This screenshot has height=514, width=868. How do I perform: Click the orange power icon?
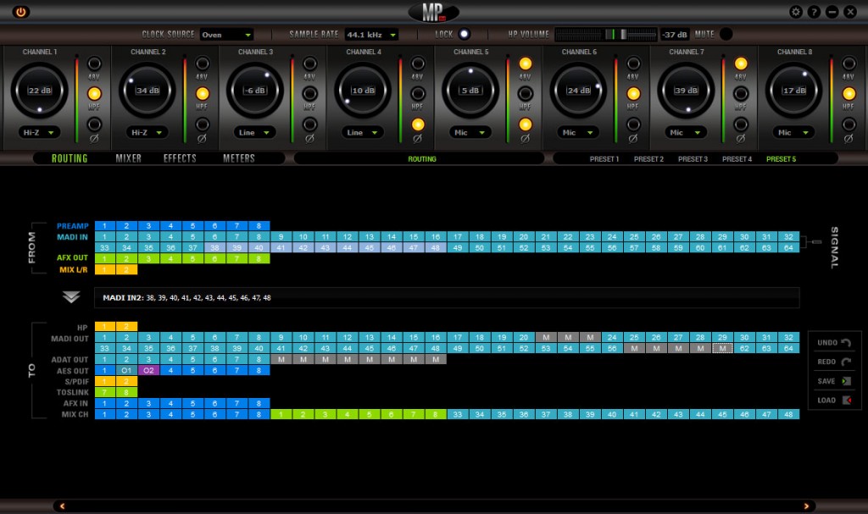[21, 12]
